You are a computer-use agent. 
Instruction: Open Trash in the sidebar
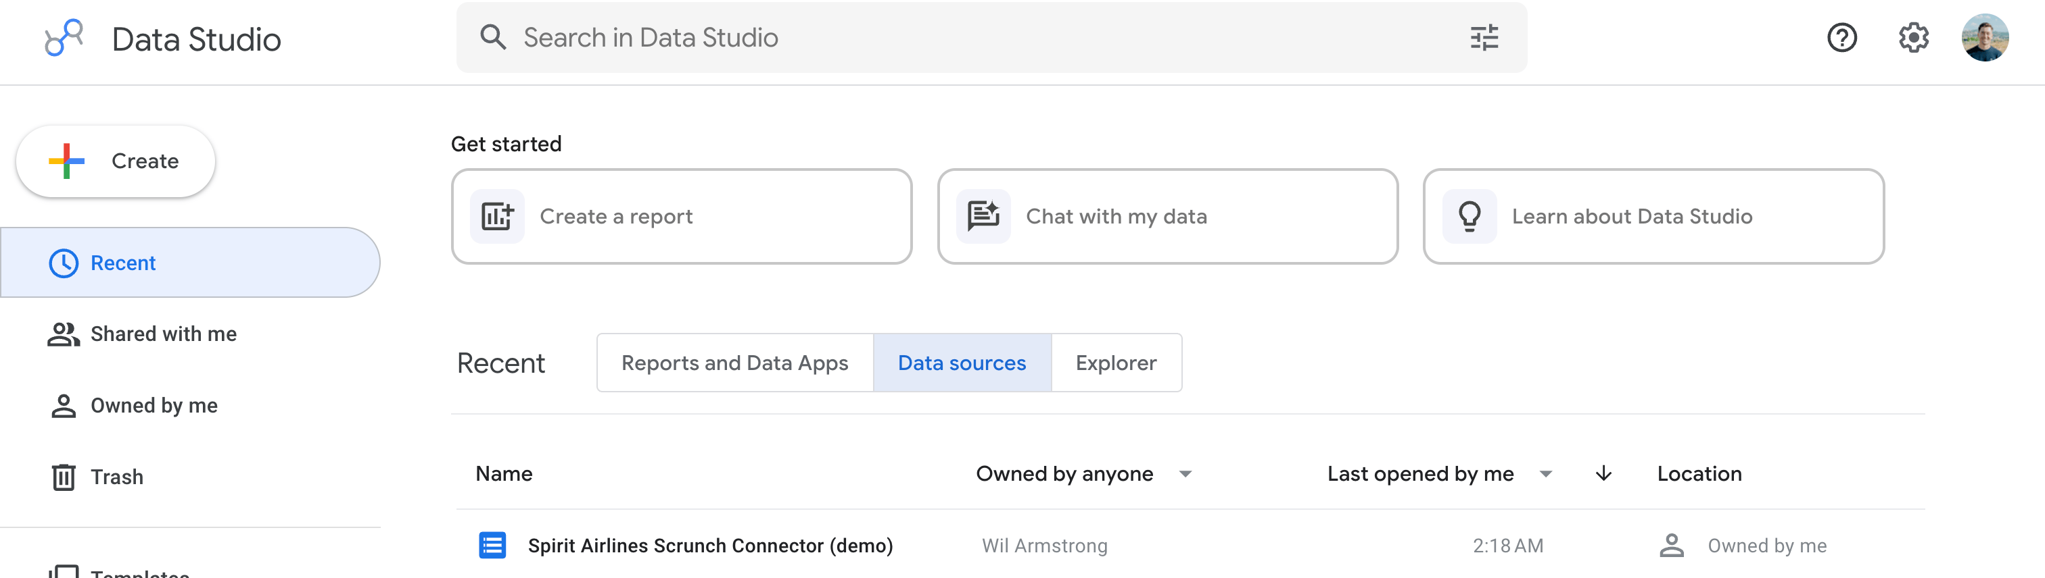click(x=190, y=477)
